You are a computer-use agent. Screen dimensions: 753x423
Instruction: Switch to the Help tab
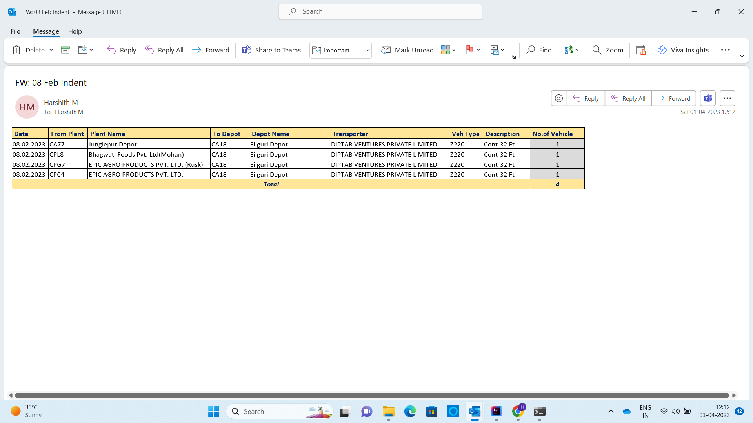(x=75, y=31)
